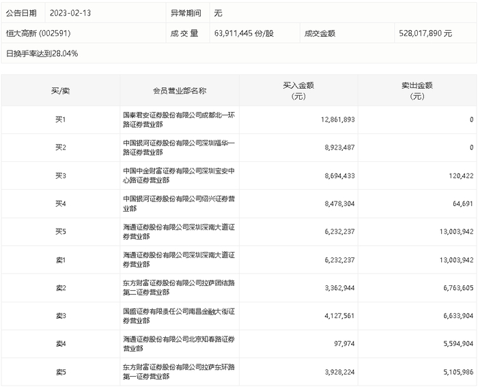
Task: Click 海通证券 深南大道 name in 买5 row
Action: [179, 231]
